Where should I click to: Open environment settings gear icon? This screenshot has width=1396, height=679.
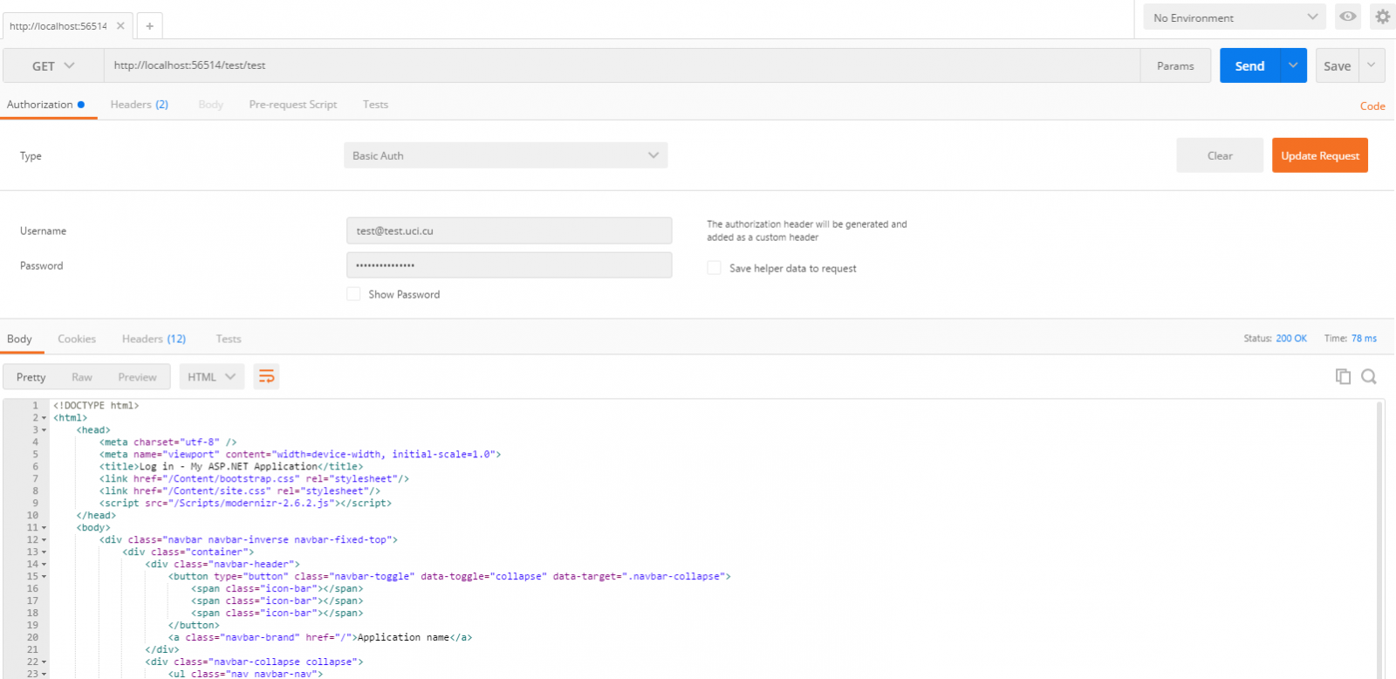click(1383, 17)
